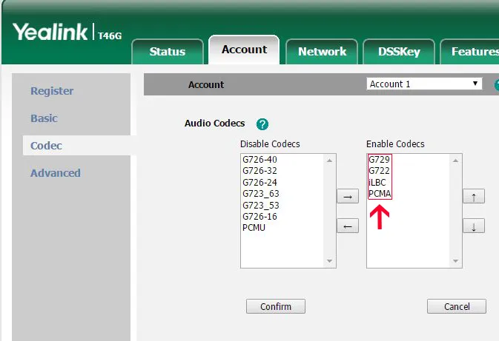The image size is (499, 341).
Task: Open the Basic sidebar section
Action: point(44,118)
